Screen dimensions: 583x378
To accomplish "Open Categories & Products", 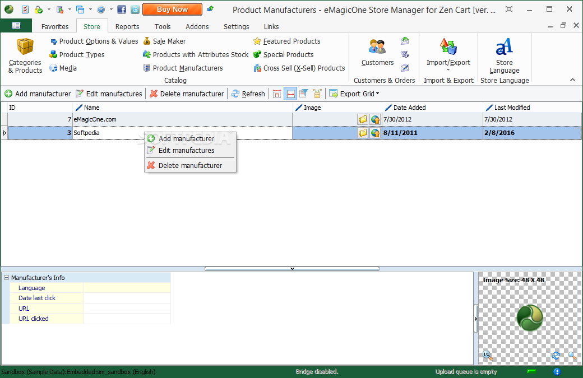I will point(25,55).
